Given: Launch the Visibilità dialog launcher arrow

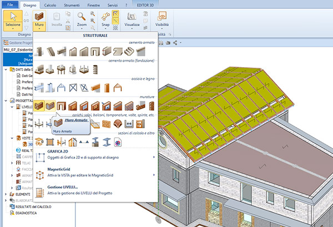Looking at the screenshot, I should (x=170, y=34).
